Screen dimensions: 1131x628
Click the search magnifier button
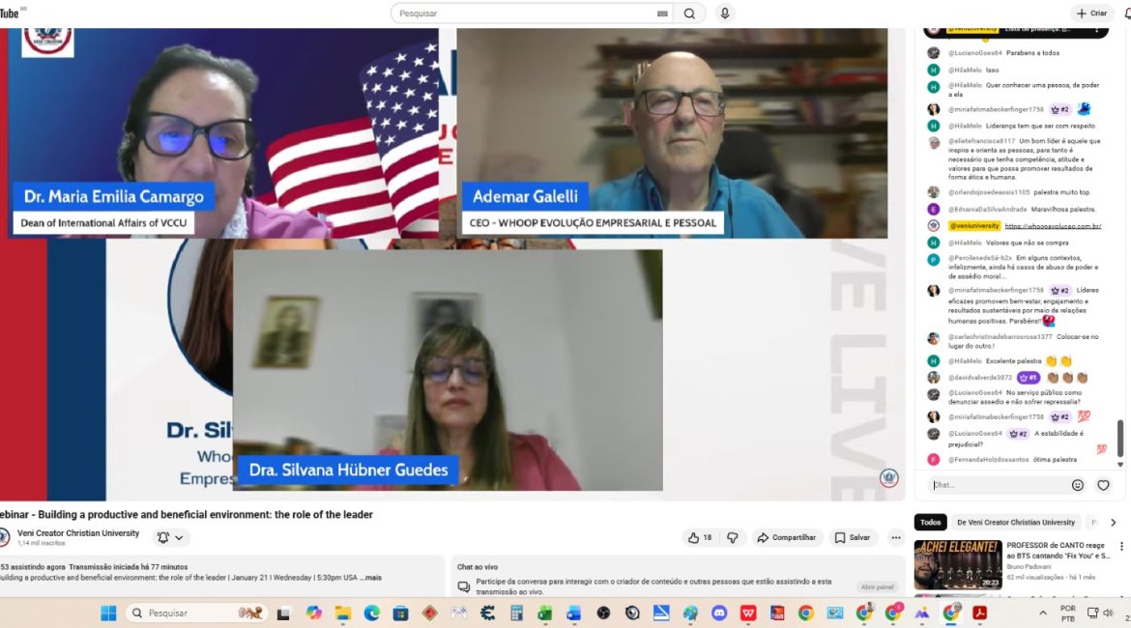point(689,14)
